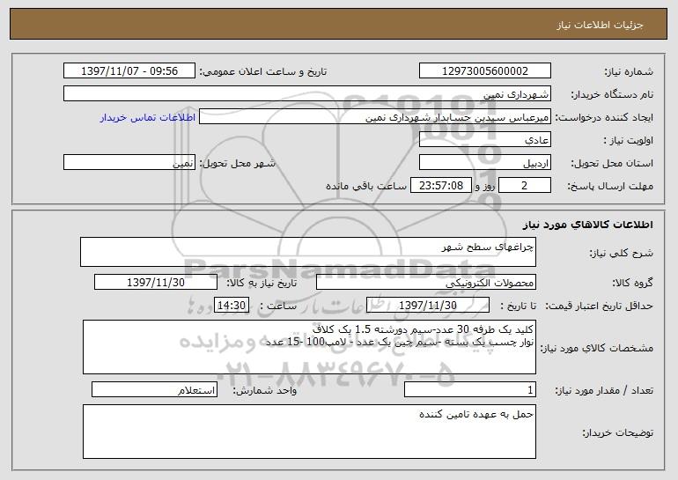
Task: Click the label اولویت نیاز
Action: click(x=629, y=141)
